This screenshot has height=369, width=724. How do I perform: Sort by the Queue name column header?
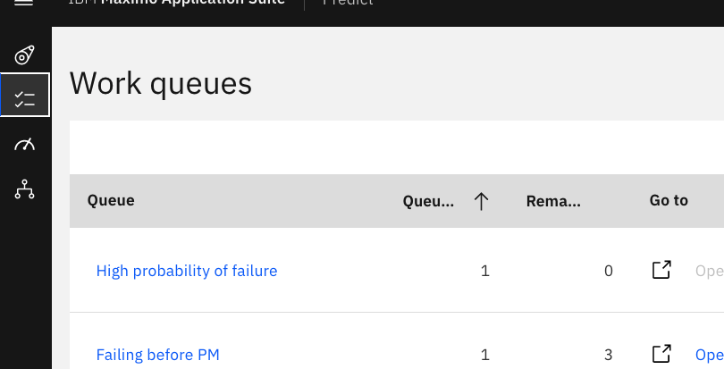coord(111,200)
